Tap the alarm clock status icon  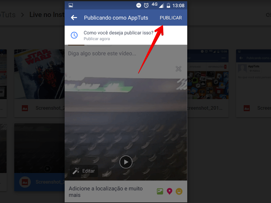146,5
